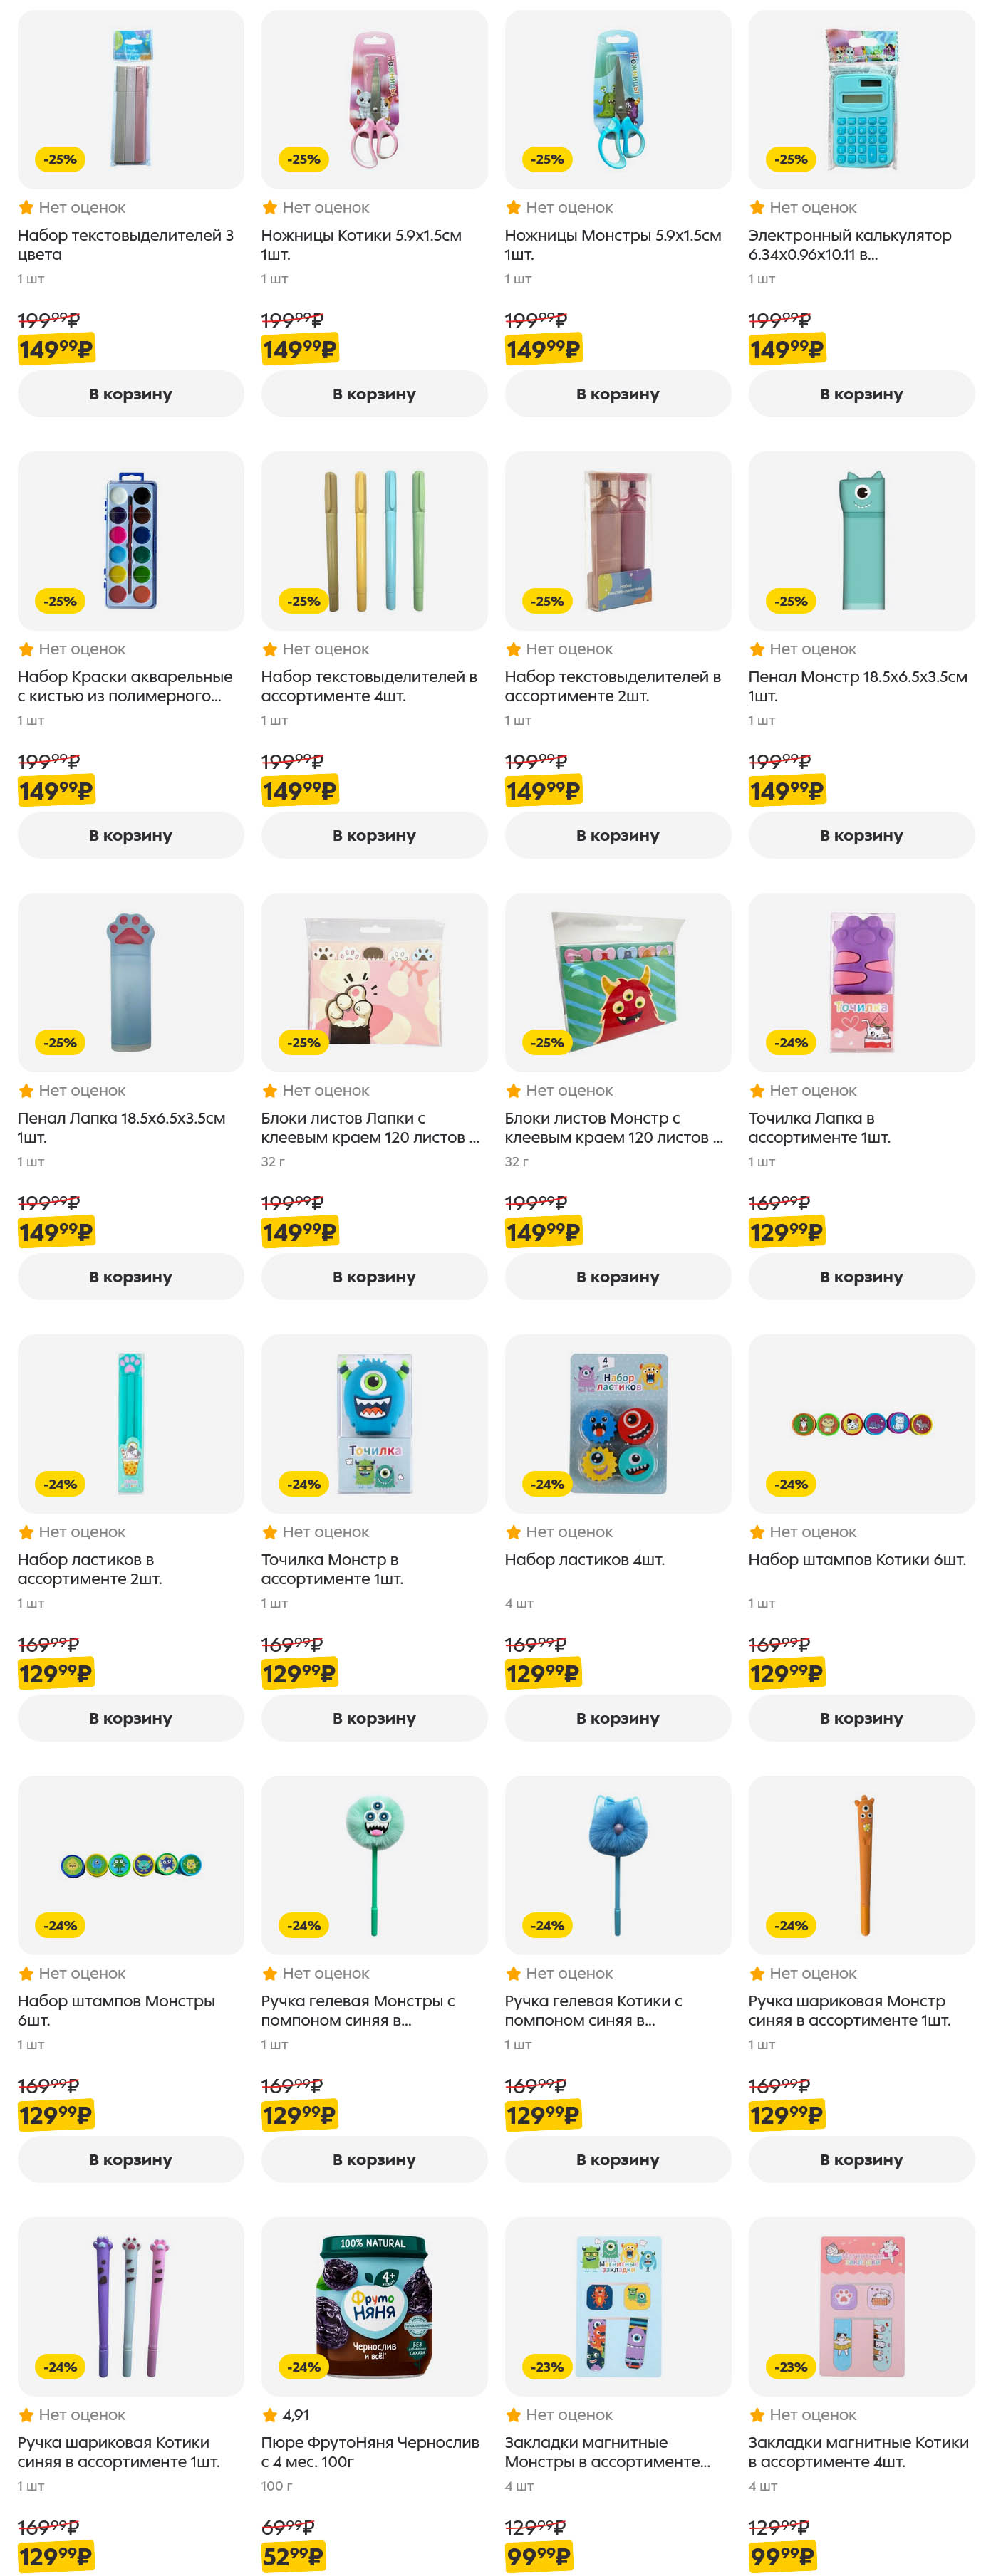Add Пенал Монстр to cart

[861, 835]
